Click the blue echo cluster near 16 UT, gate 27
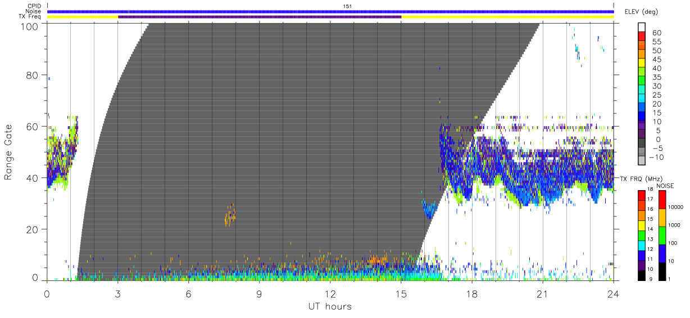 pyautogui.click(x=429, y=210)
